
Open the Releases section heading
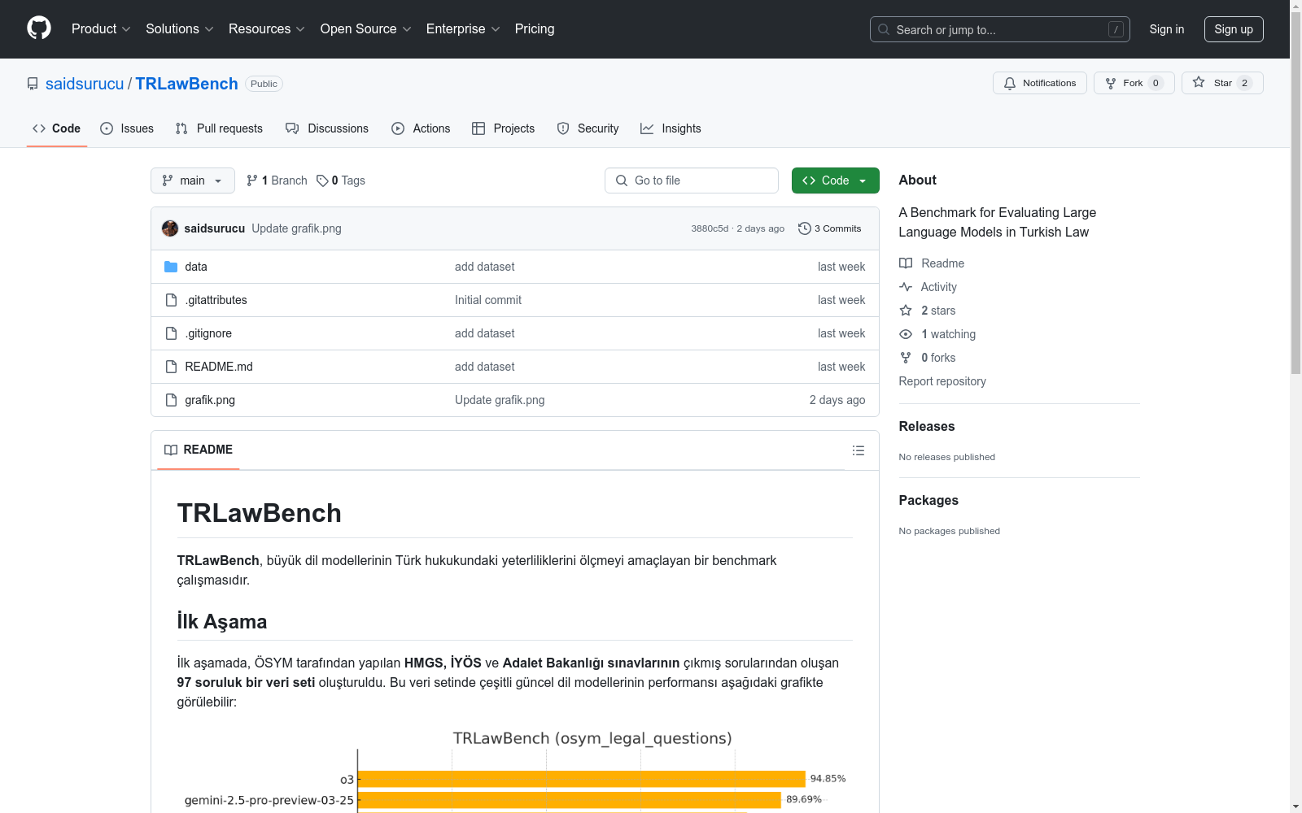[x=927, y=426]
